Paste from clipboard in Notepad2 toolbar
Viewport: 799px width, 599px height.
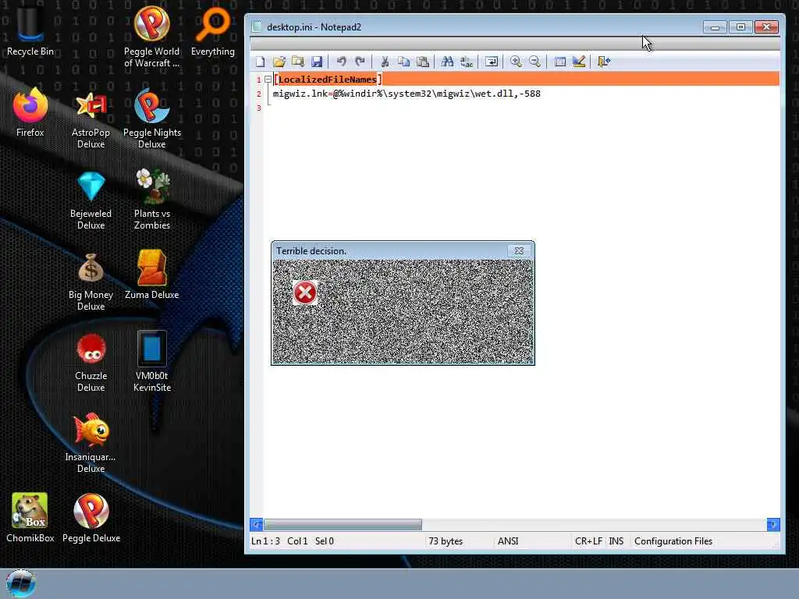point(422,62)
